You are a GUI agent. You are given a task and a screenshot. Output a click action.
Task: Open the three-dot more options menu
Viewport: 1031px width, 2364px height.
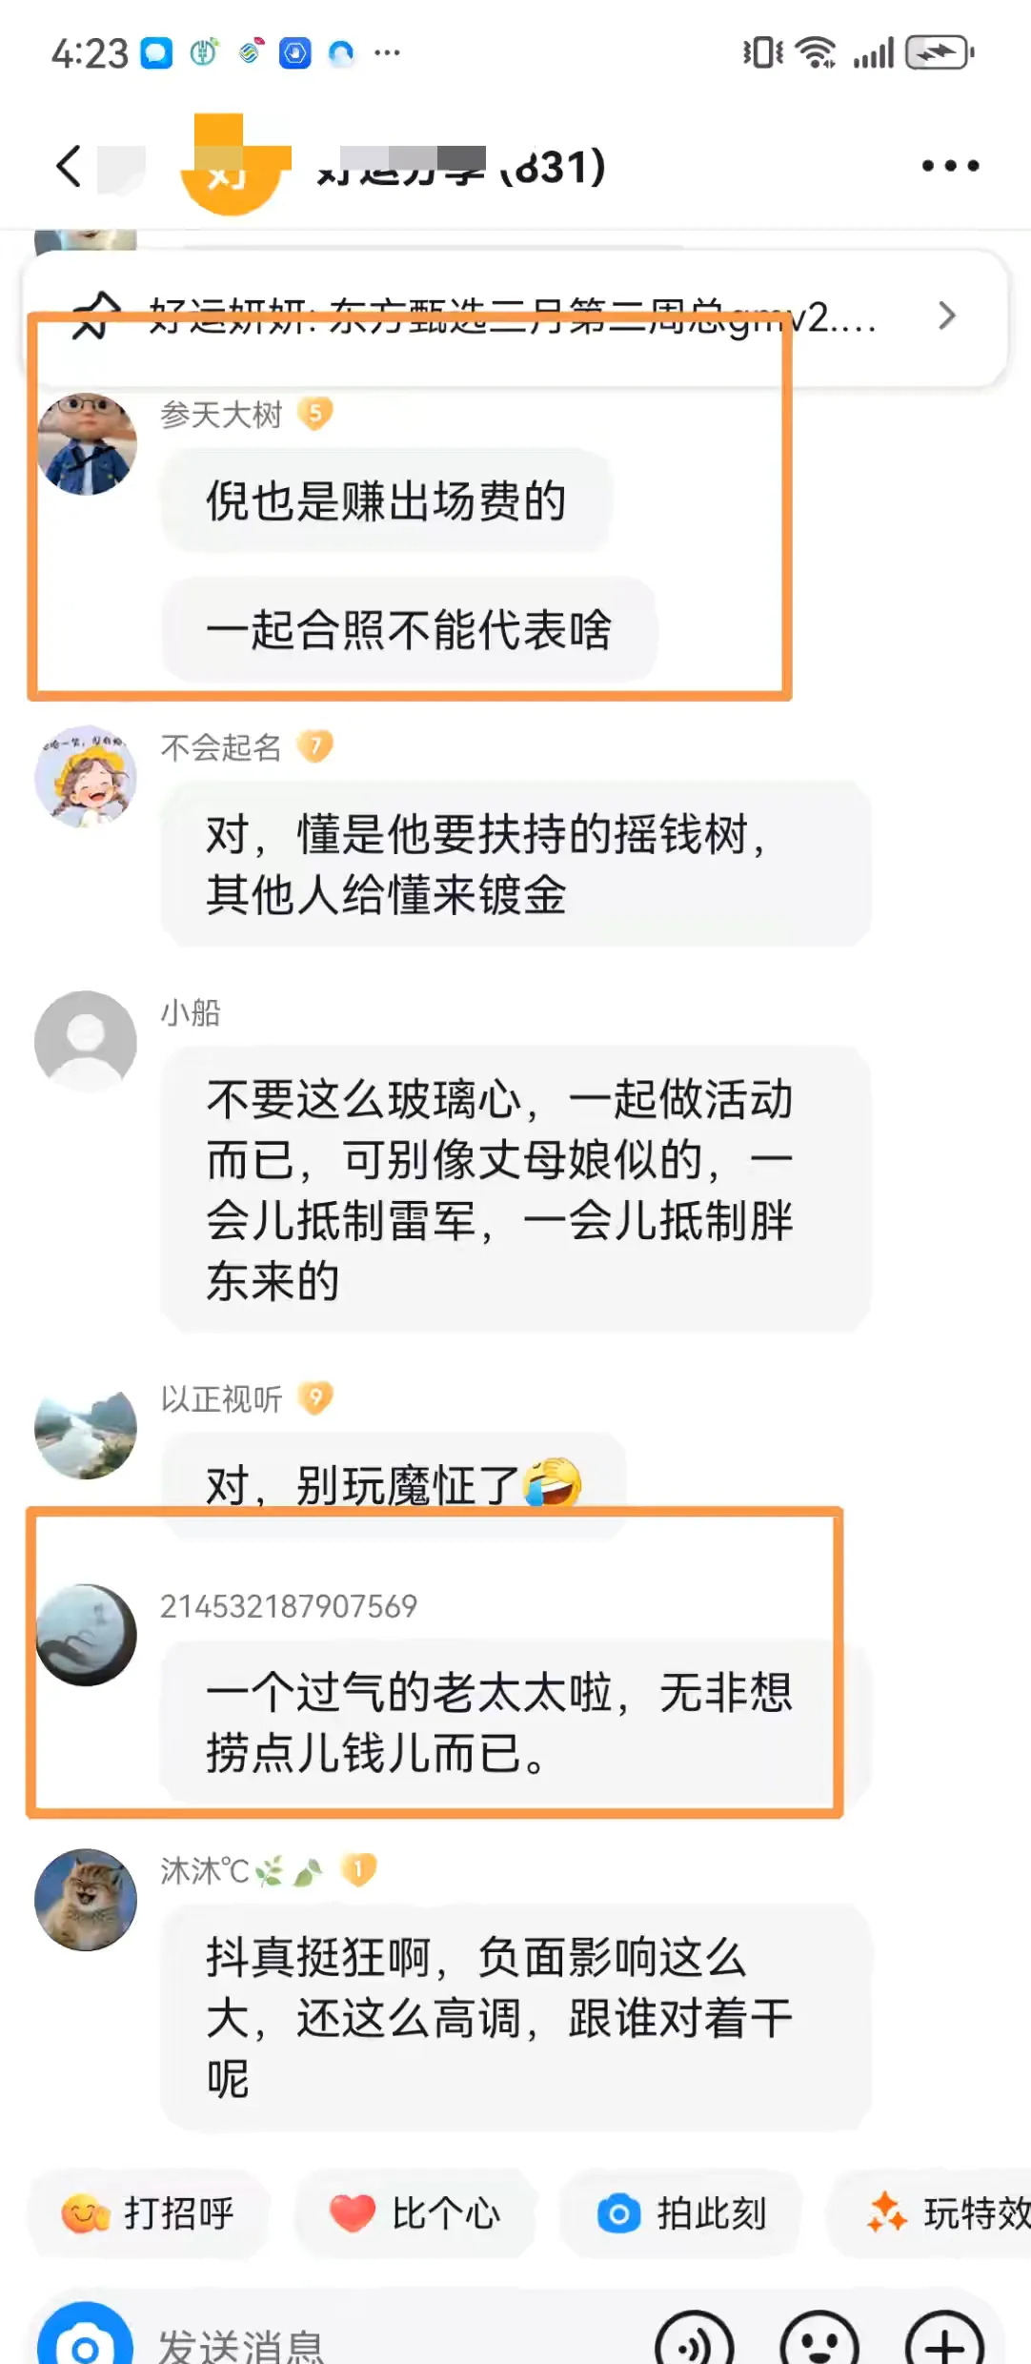tap(950, 166)
